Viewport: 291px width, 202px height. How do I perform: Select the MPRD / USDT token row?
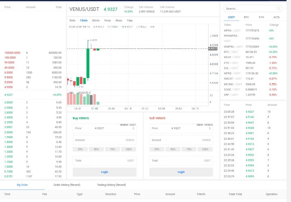[253, 73]
